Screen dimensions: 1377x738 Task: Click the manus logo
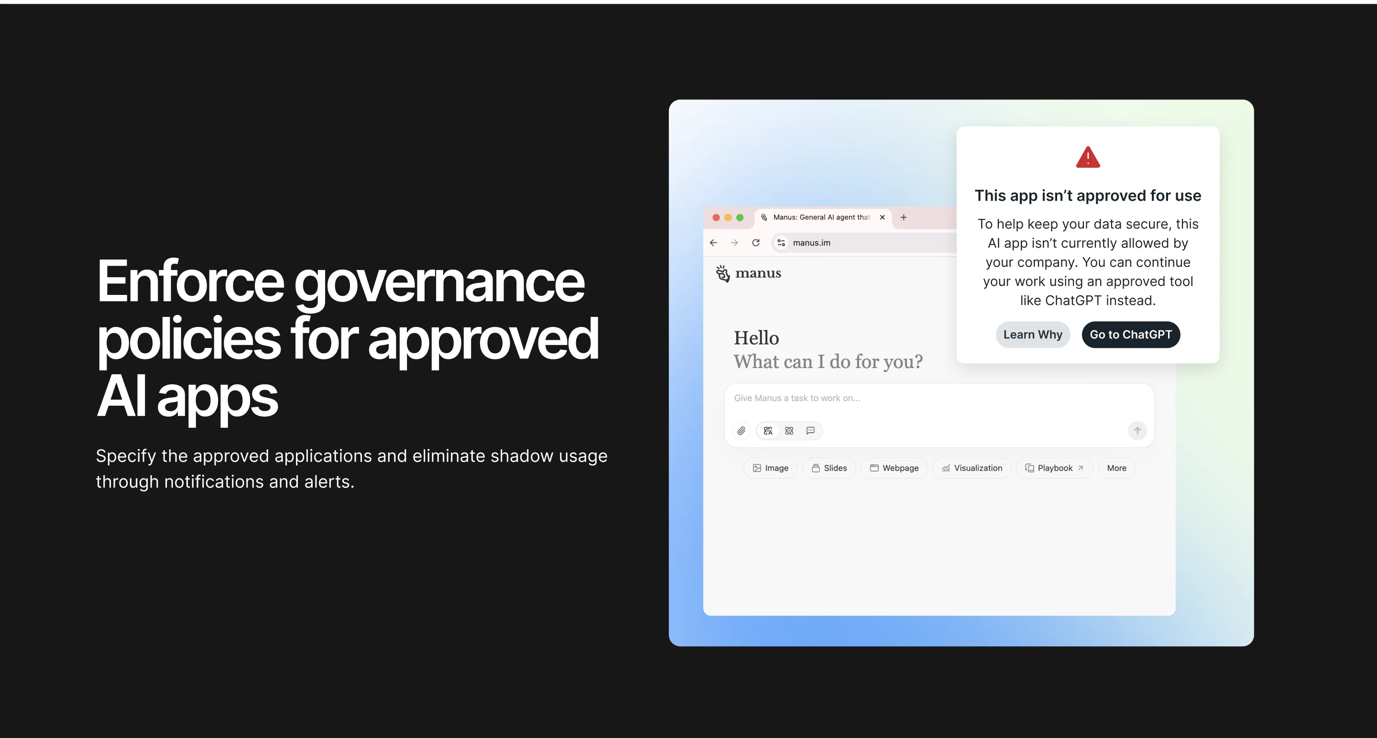tap(748, 273)
